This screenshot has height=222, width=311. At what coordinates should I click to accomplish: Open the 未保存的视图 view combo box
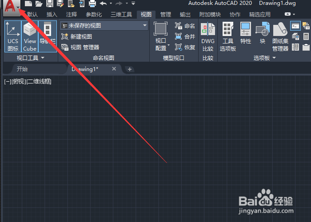click(104, 26)
